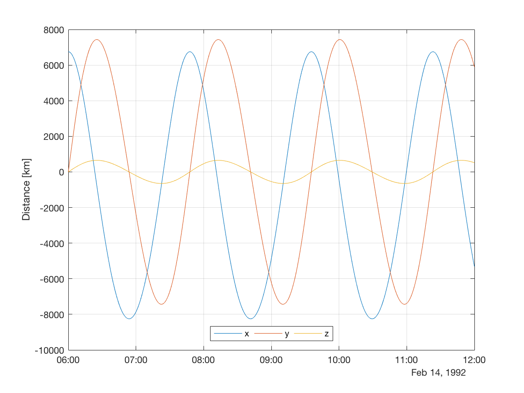524x393 pixels.
Task: Click the orange y line sample in legend
Action: [x=268, y=334]
